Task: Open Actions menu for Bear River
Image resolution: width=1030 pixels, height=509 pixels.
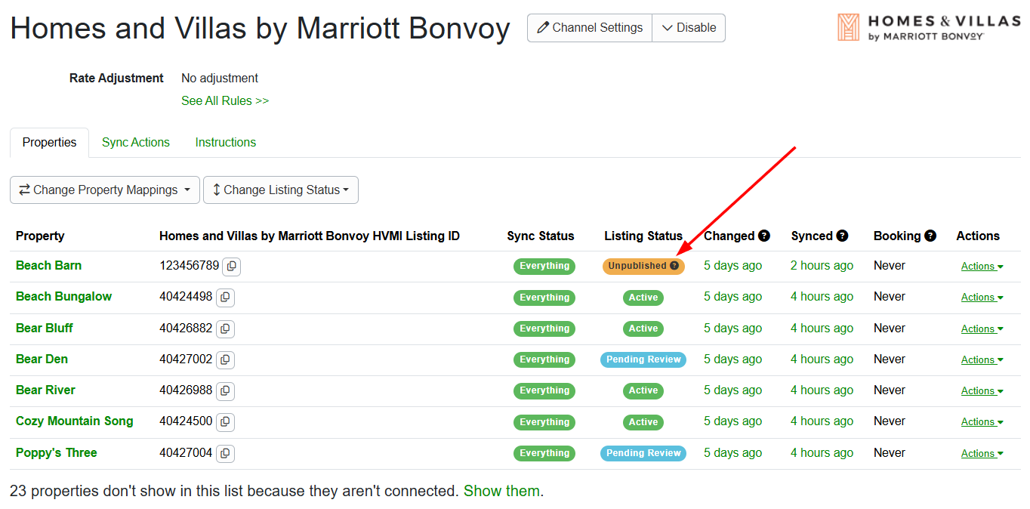Action: pos(982,391)
